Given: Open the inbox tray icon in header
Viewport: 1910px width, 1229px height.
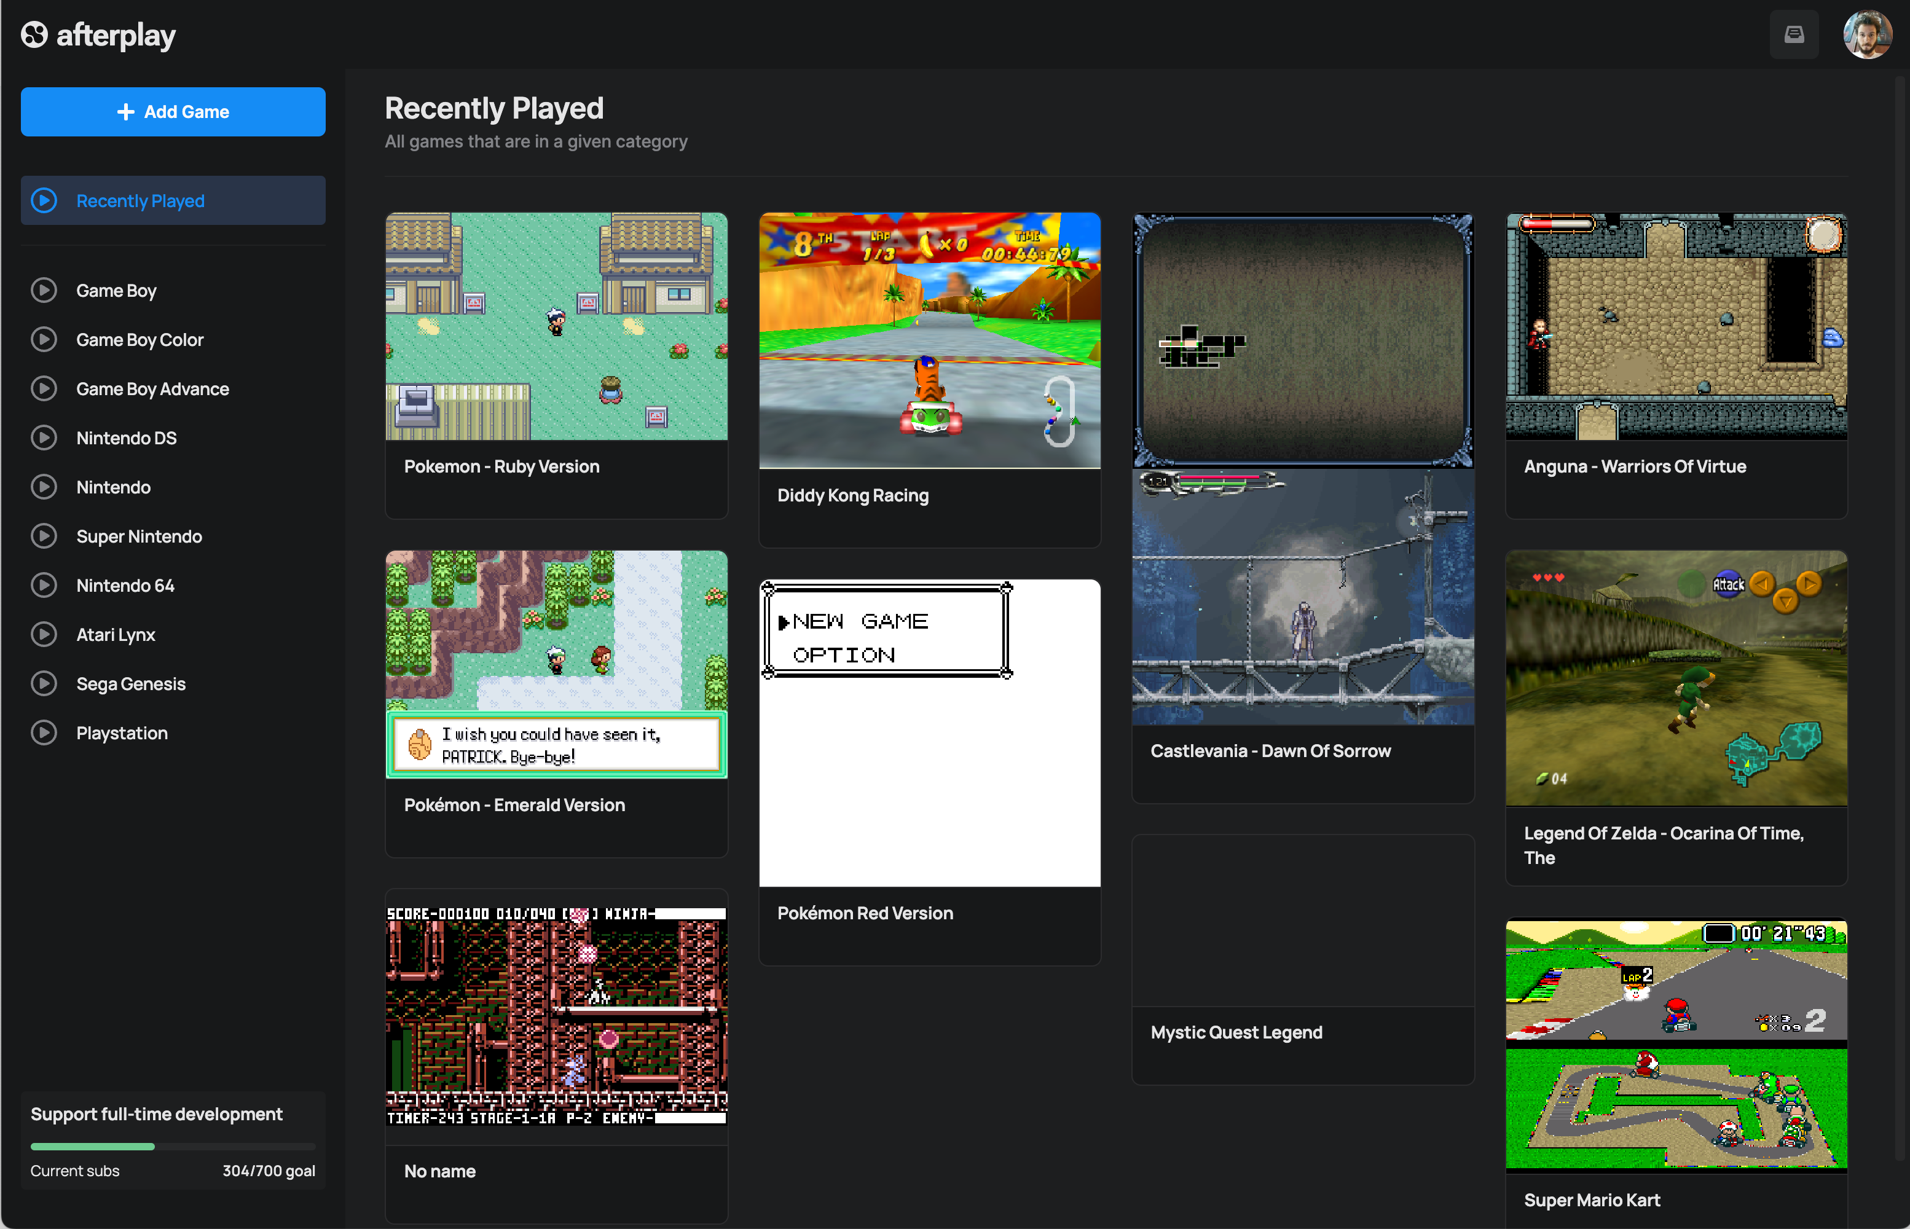Looking at the screenshot, I should pyautogui.click(x=1793, y=34).
